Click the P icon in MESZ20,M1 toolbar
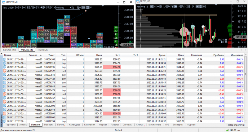The height and width of the screenshot is (132, 248). coord(45,7)
